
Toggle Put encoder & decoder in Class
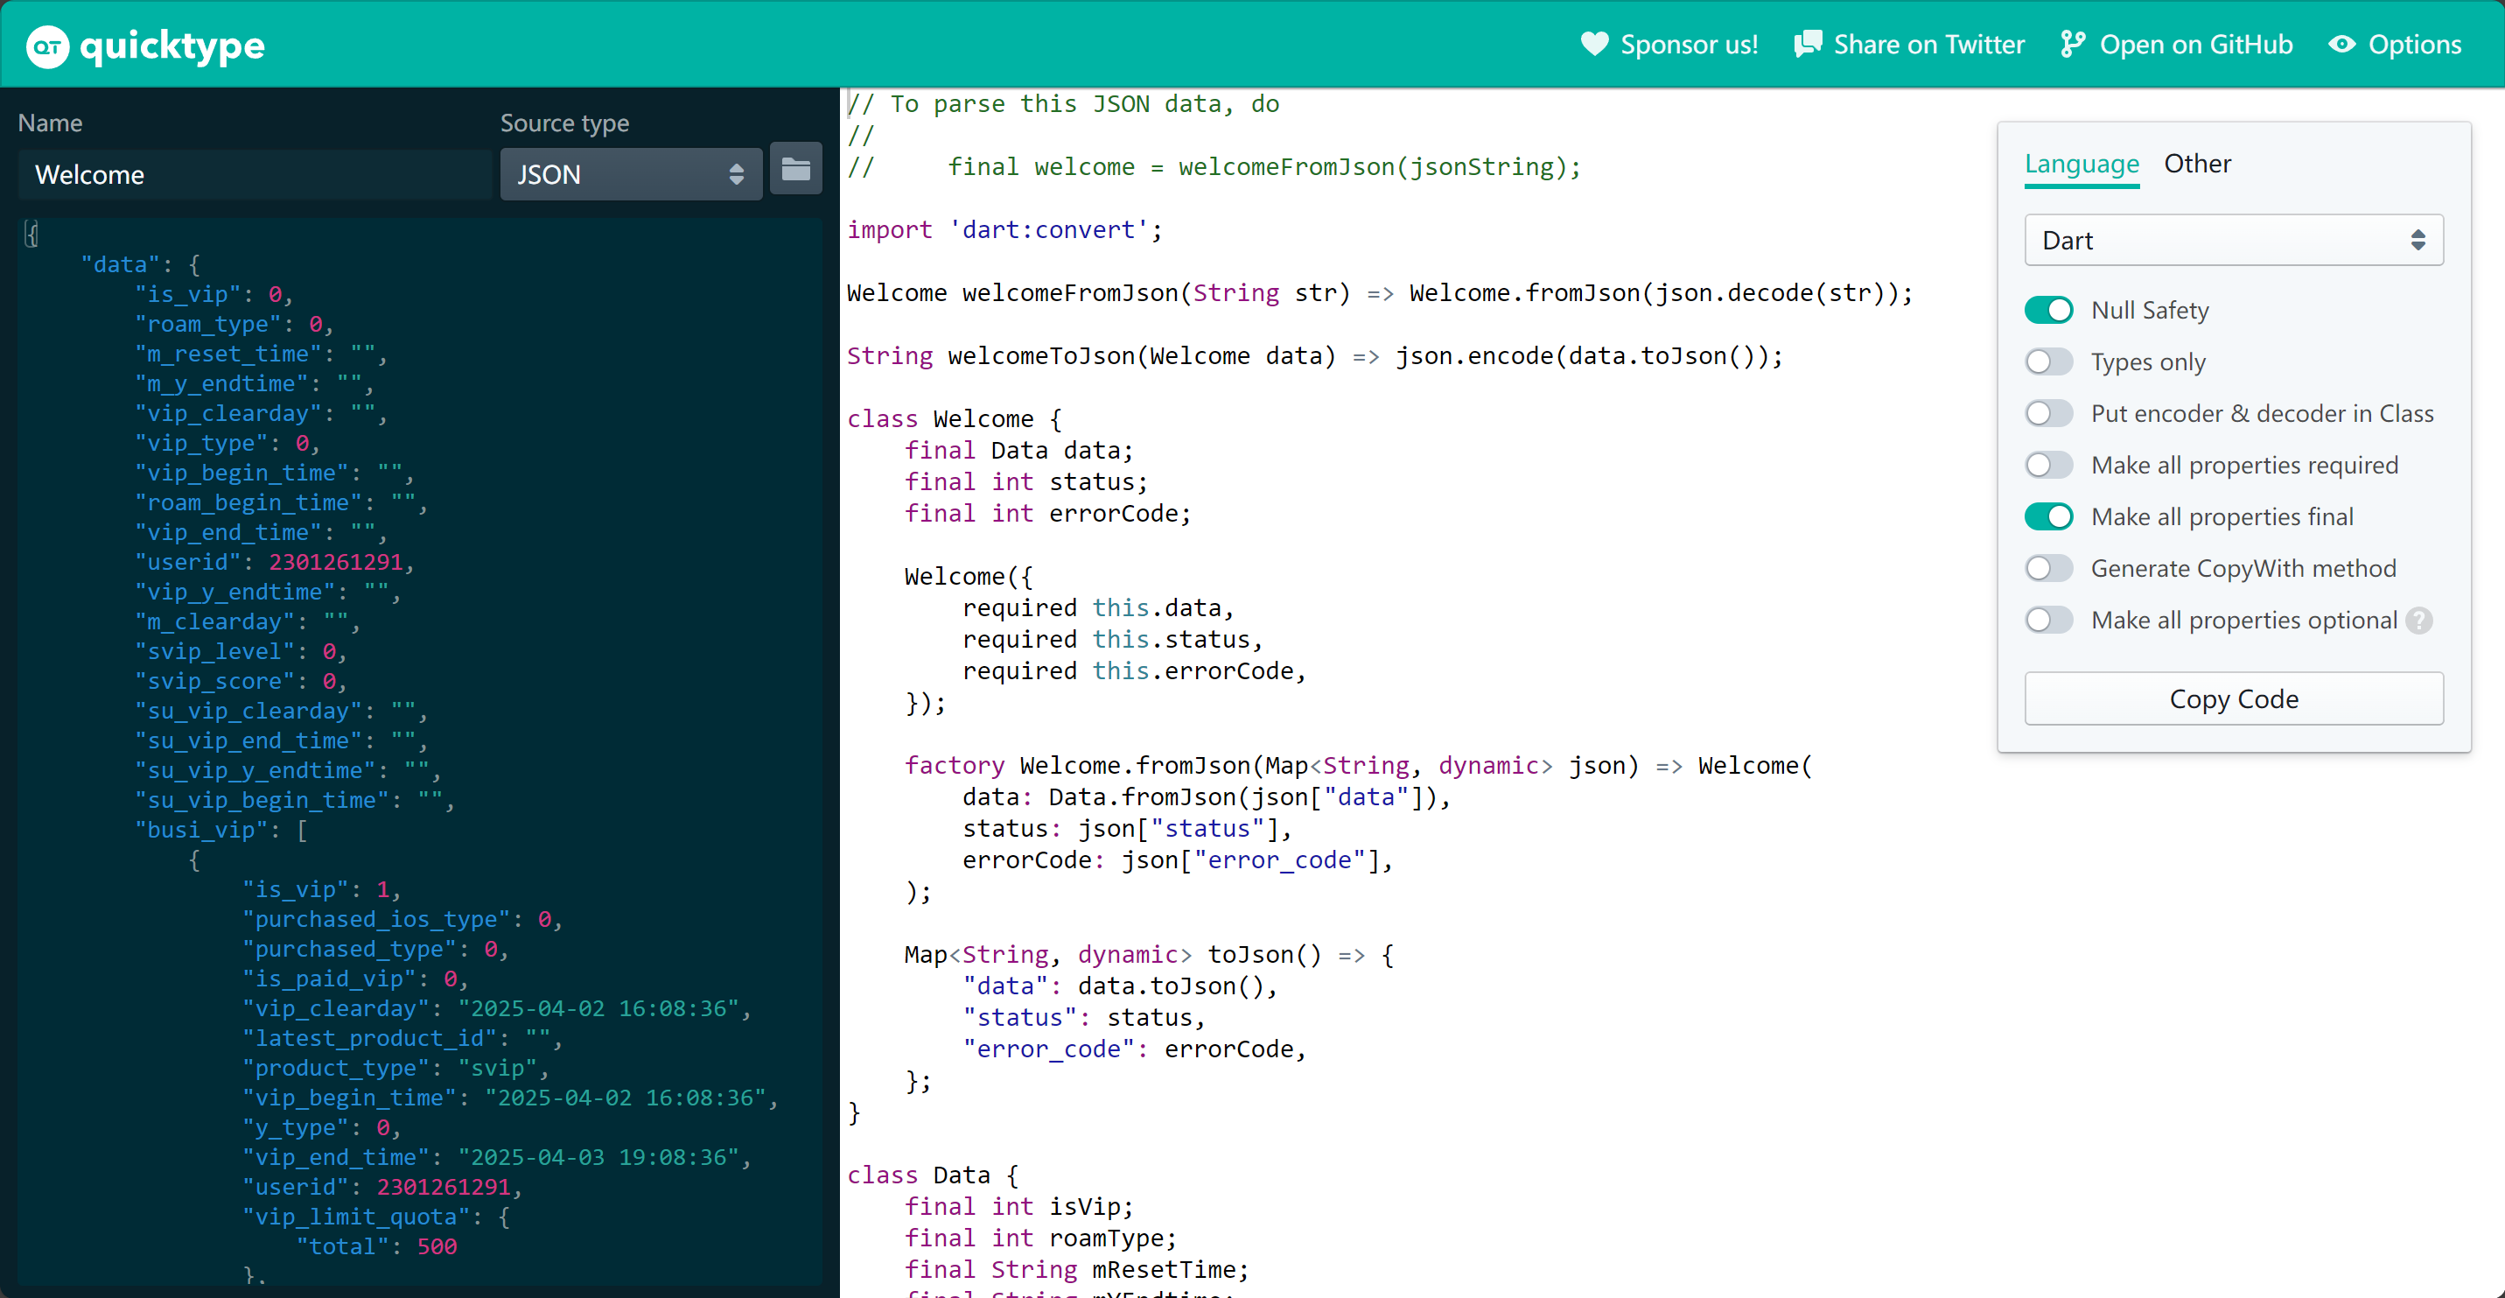2049,413
